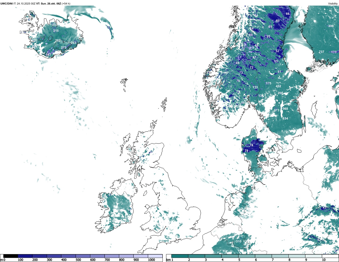Click the '1000' label on the metre legend
Screen dimensions: 339x262
pyautogui.click(x=151, y=260)
